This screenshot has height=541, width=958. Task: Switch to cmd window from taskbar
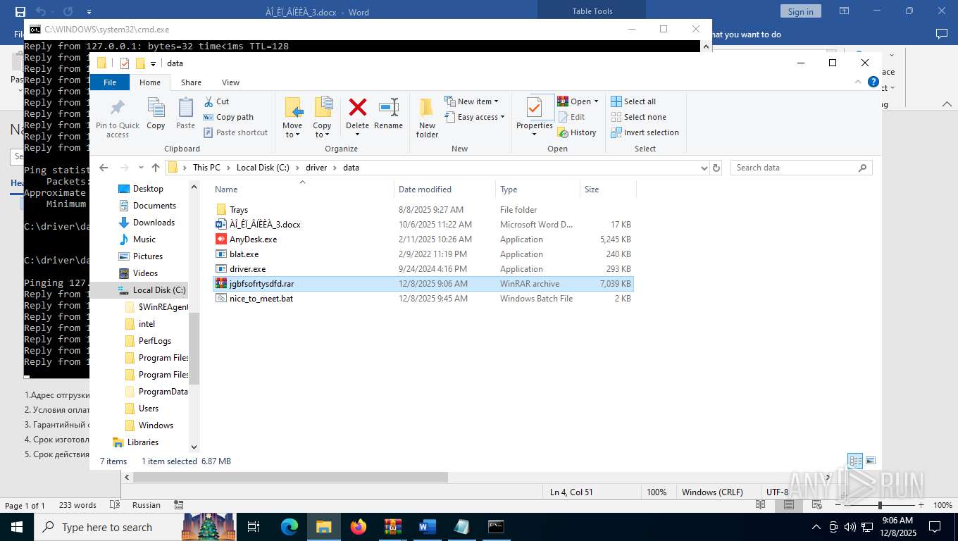pos(496,527)
